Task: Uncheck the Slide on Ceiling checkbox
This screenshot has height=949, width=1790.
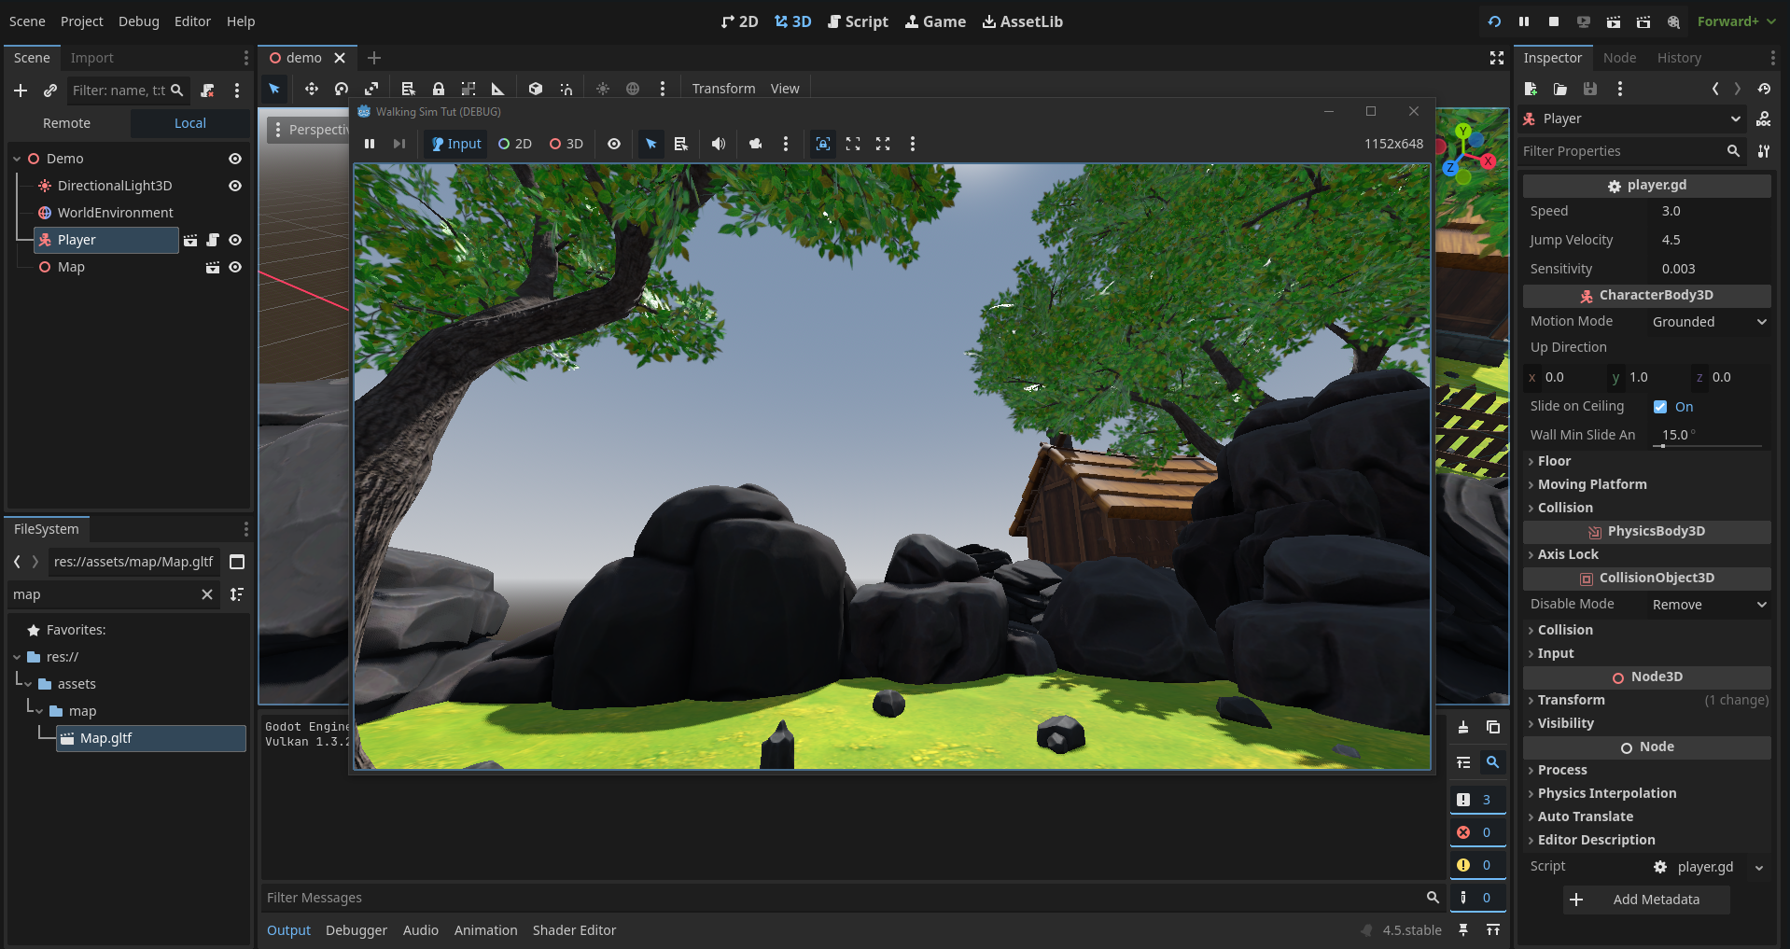Action: 1660,407
